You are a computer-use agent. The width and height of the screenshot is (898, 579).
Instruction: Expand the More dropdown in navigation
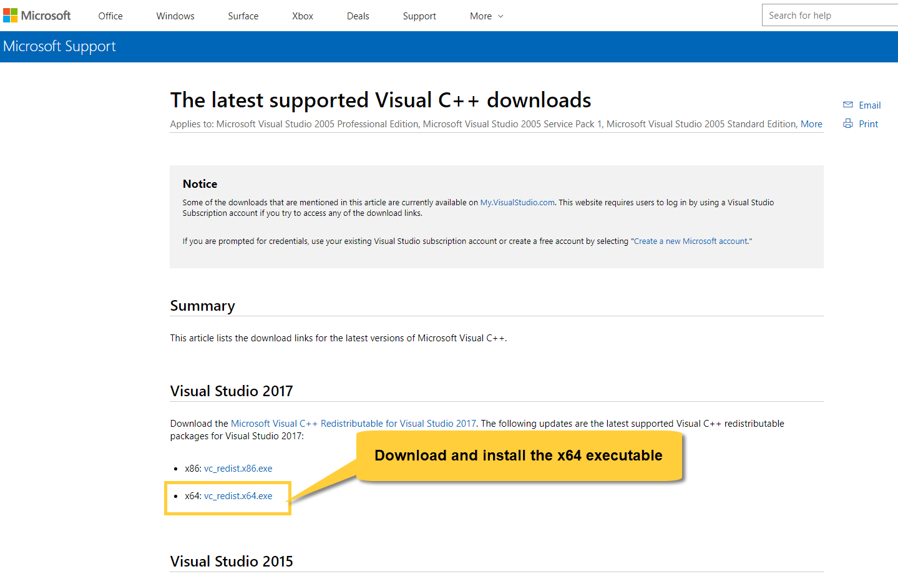click(487, 16)
